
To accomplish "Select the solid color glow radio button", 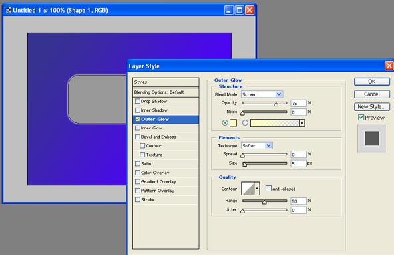I will [x=225, y=123].
